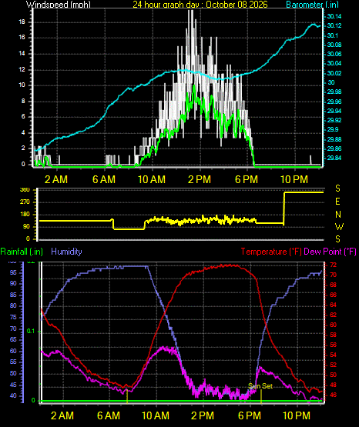Viewport: 359px width, 427px height.
Task: Select windspeed axis value 16
Action: click(22, 38)
